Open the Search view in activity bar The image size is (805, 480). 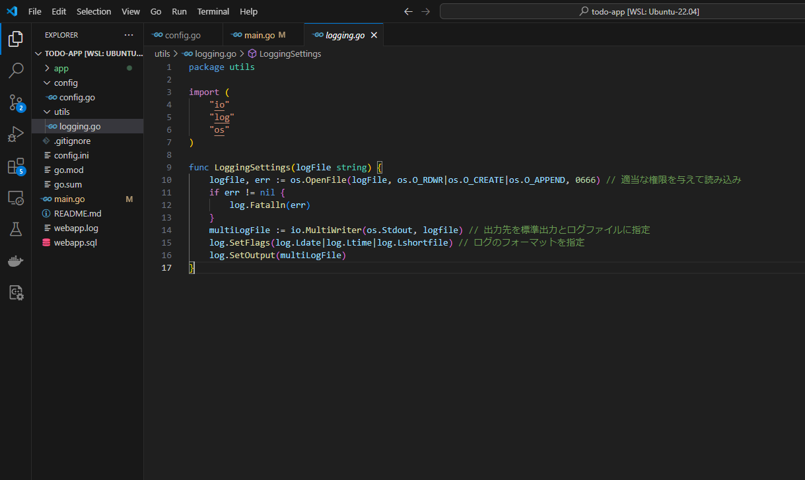[16, 70]
